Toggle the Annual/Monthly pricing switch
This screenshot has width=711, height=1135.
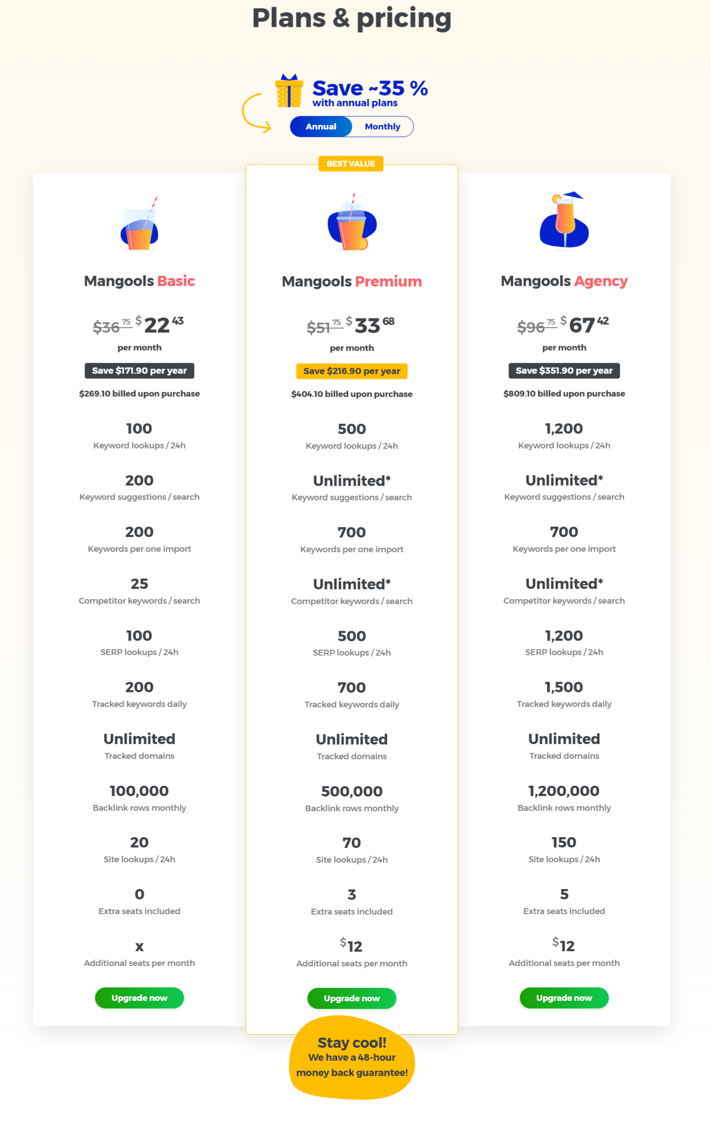click(352, 126)
